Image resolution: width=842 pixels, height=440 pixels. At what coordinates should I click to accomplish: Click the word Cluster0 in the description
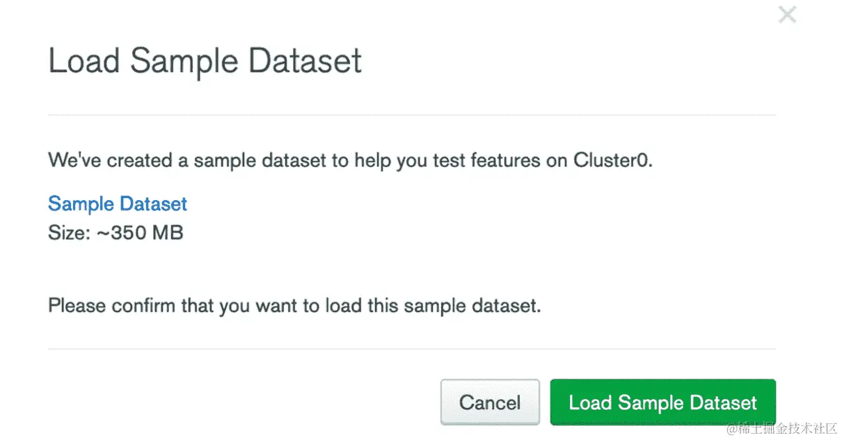(612, 161)
